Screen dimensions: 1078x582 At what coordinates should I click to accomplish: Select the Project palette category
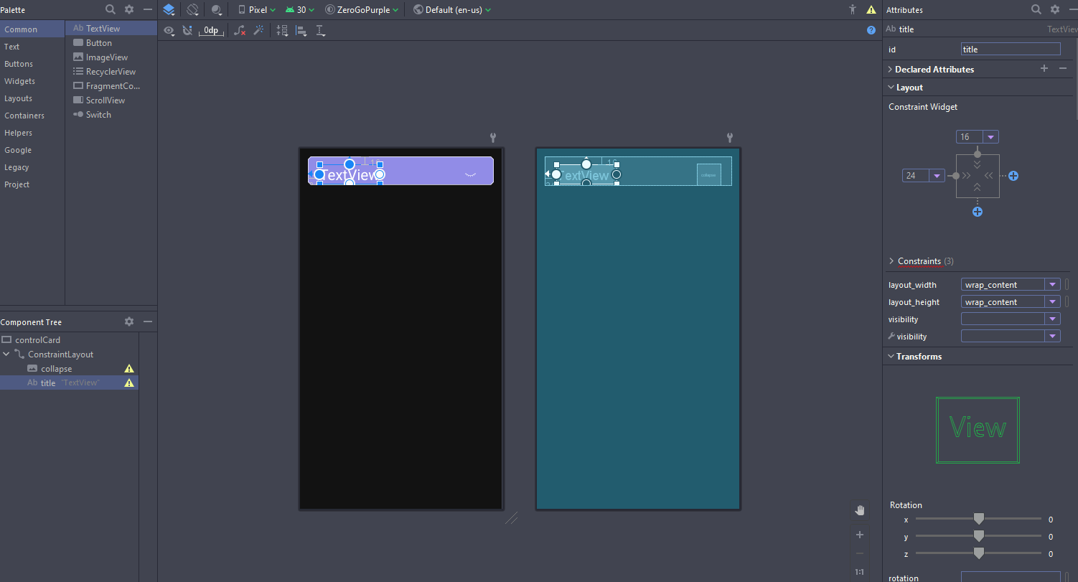pos(32,184)
